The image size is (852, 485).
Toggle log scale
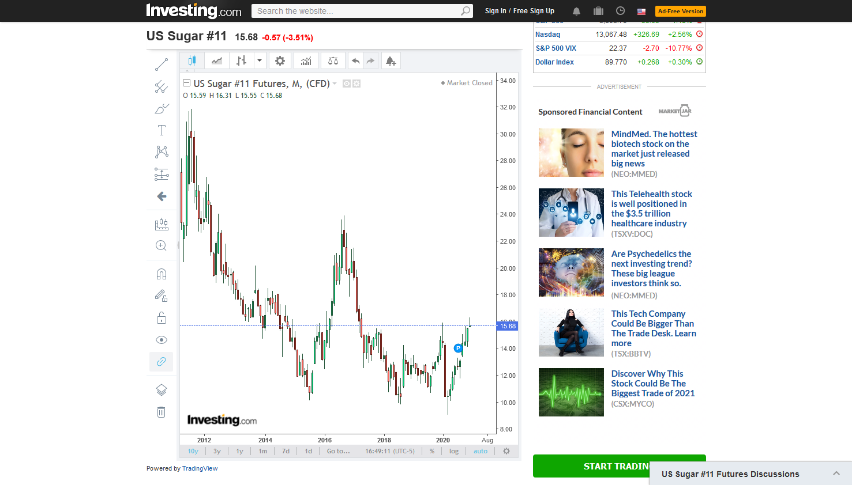point(454,451)
